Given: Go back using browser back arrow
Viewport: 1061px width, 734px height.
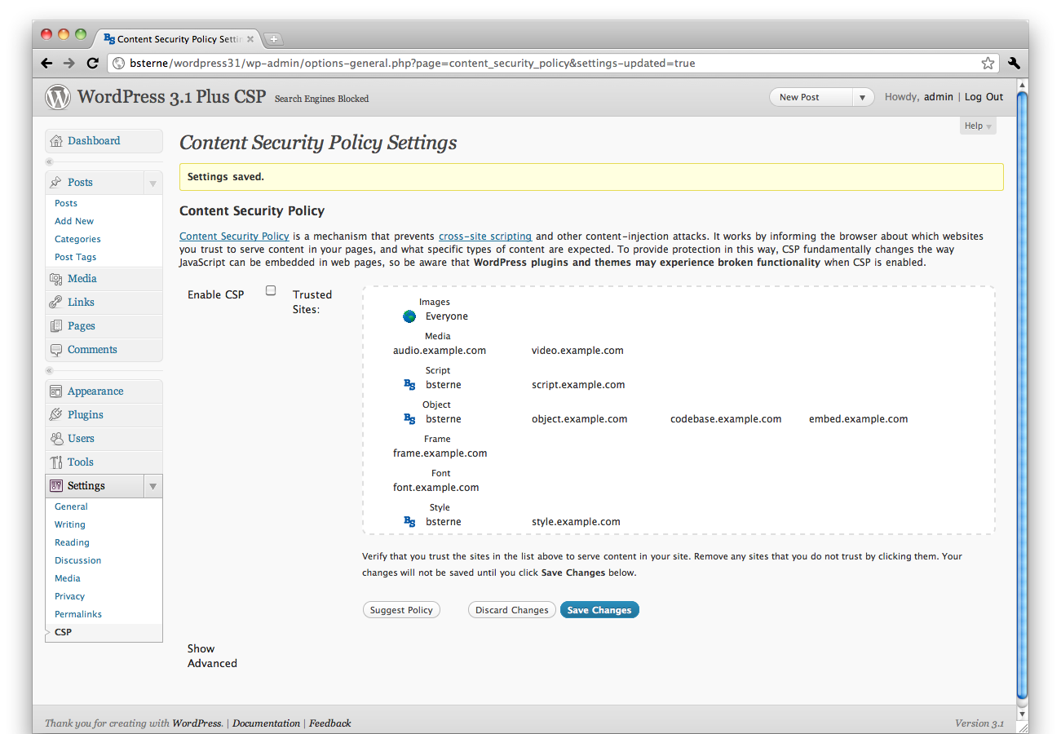Looking at the screenshot, I should (x=46, y=63).
